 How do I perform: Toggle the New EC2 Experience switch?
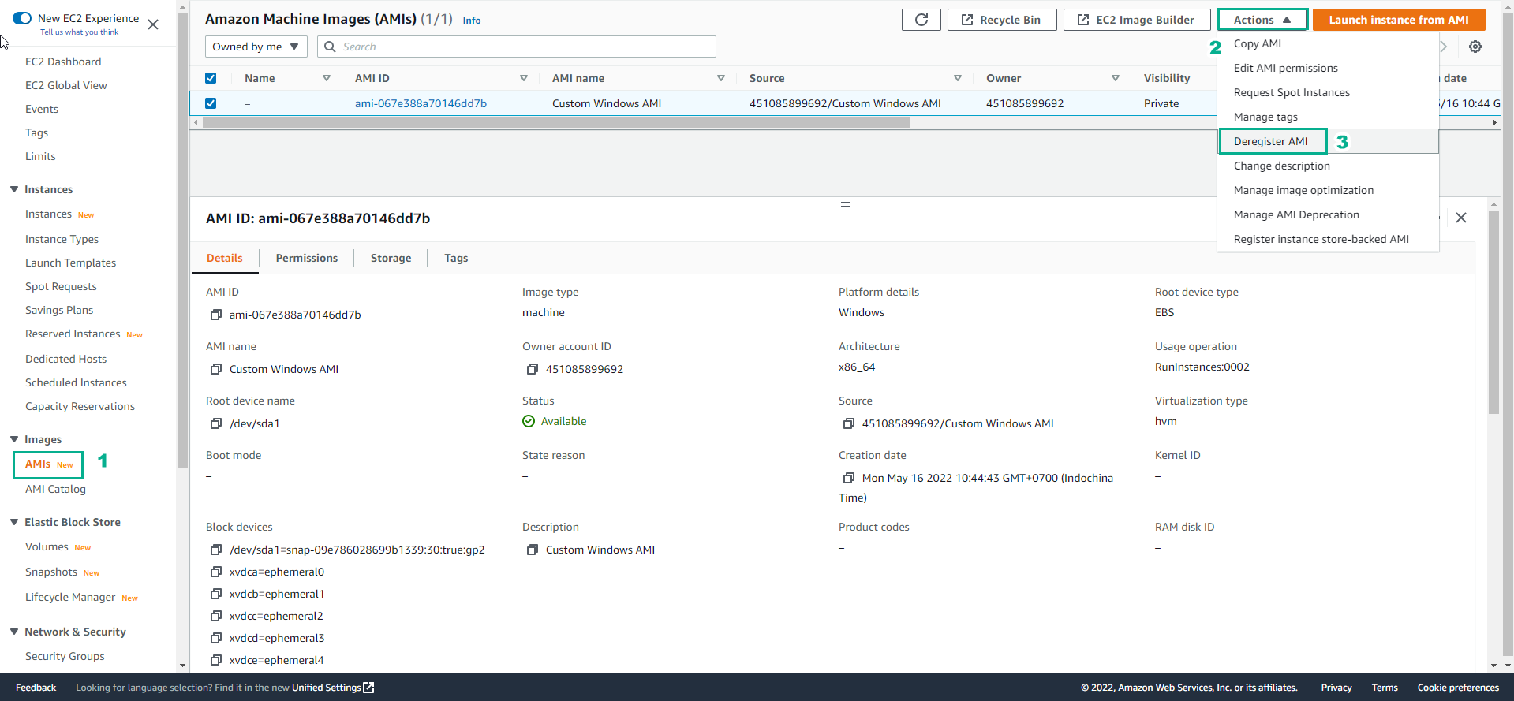(x=22, y=18)
